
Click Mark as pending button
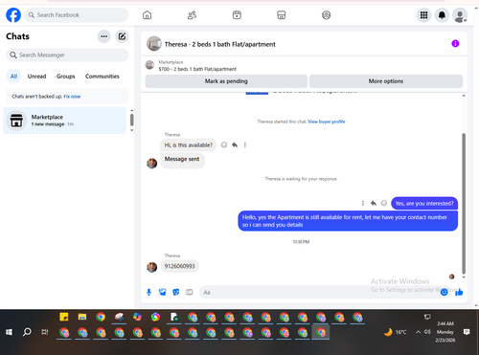(226, 81)
